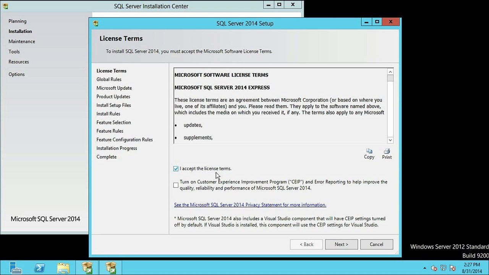Click license text scroll down arrow
Image resolution: width=489 pixels, height=275 pixels.
coord(390,140)
